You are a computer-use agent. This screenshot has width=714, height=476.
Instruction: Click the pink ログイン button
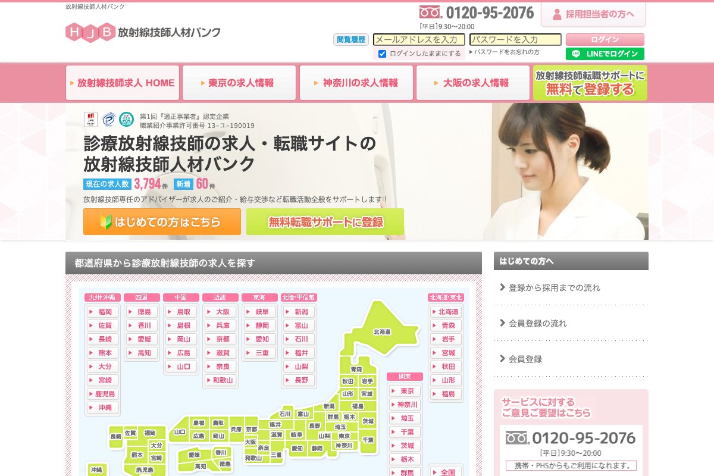pyautogui.click(x=605, y=40)
